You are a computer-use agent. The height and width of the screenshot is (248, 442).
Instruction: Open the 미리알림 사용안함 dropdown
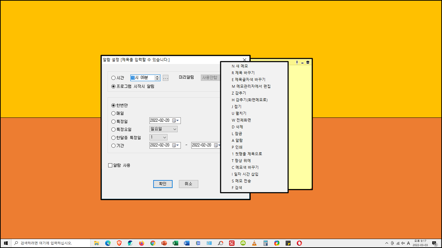(210, 77)
